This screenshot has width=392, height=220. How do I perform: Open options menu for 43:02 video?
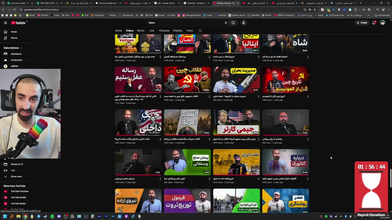click(x=160, y=97)
